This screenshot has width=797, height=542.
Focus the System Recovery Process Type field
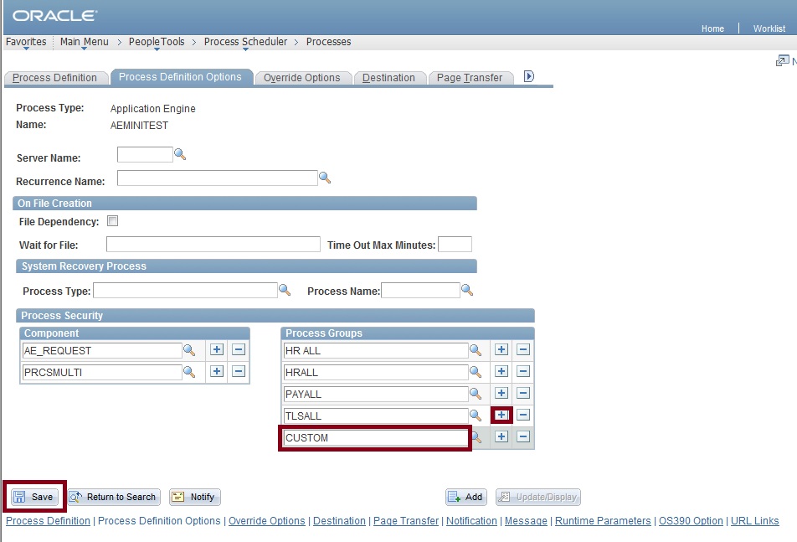(x=186, y=291)
